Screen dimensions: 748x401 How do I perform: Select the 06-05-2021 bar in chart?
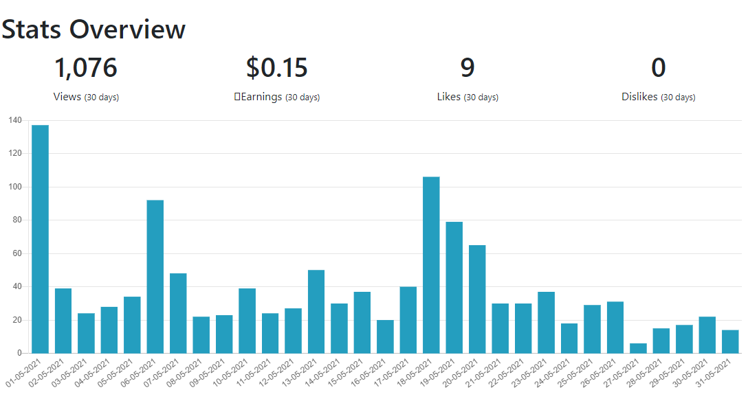pos(155,277)
